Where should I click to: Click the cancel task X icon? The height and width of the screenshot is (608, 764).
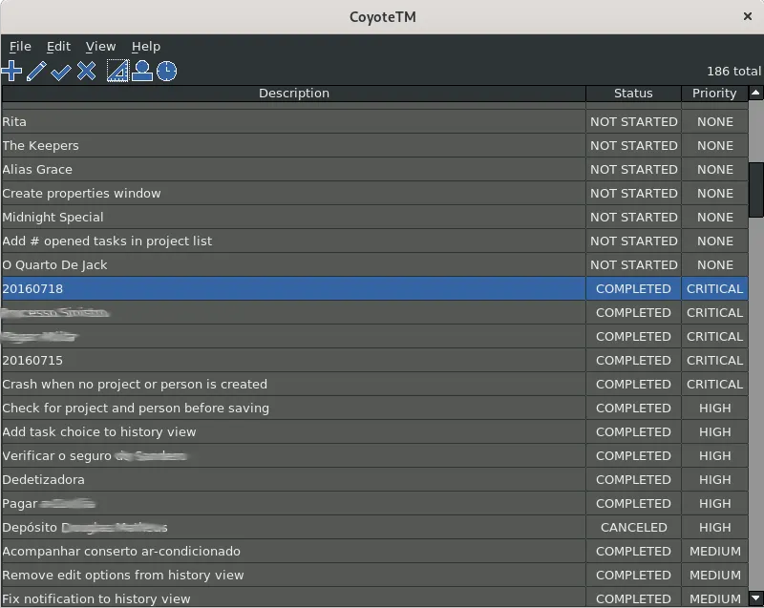(86, 71)
